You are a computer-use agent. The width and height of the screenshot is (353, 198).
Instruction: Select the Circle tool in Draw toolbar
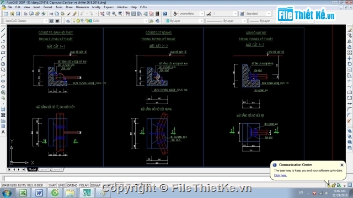[3, 64]
